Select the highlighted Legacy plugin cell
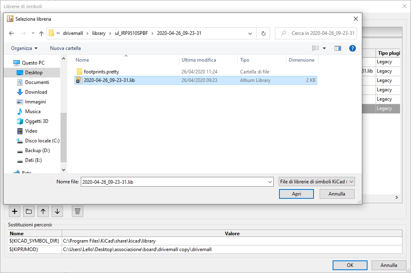 pos(388,108)
